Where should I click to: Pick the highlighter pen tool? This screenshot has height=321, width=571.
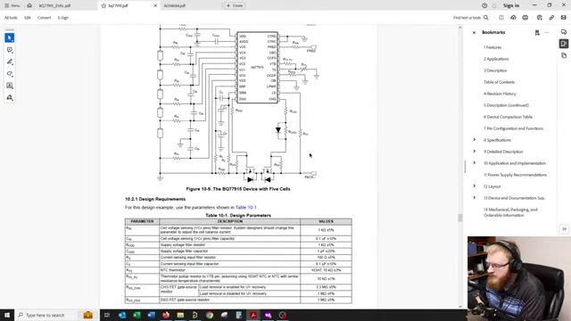coord(10,62)
